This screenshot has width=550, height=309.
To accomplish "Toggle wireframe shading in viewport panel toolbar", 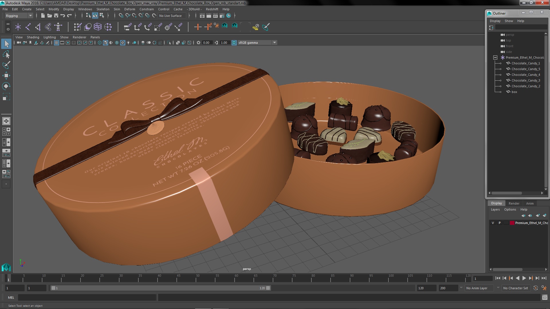I will tap(100, 43).
